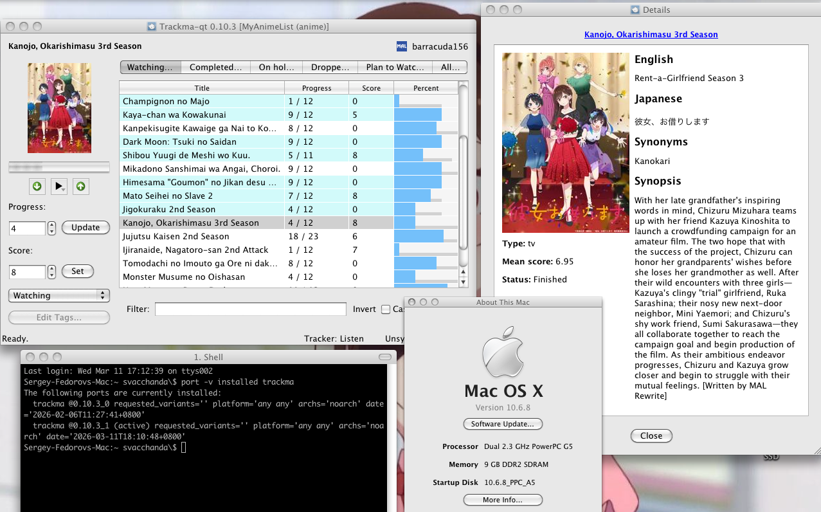Click Software Update in About This Mac
The height and width of the screenshot is (512, 821).
pyautogui.click(x=503, y=424)
